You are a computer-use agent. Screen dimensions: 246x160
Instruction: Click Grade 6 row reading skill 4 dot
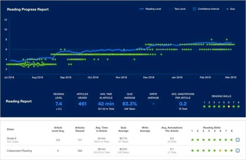(209, 140)
